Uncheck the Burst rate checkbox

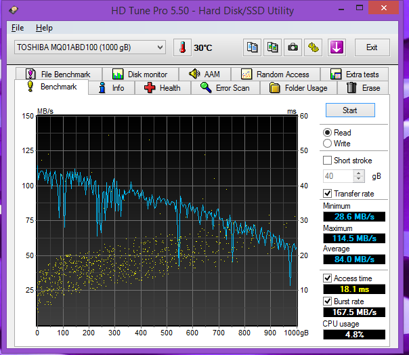327,301
